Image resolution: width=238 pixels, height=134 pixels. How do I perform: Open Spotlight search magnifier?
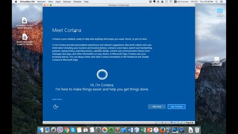click(216, 1)
